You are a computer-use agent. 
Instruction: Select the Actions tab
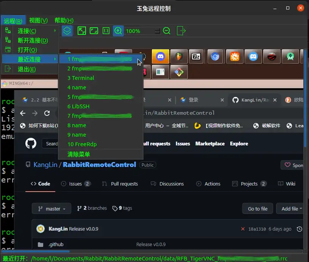click(208, 184)
